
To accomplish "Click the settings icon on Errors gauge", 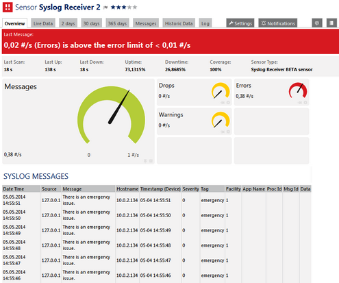I will [305, 103].
